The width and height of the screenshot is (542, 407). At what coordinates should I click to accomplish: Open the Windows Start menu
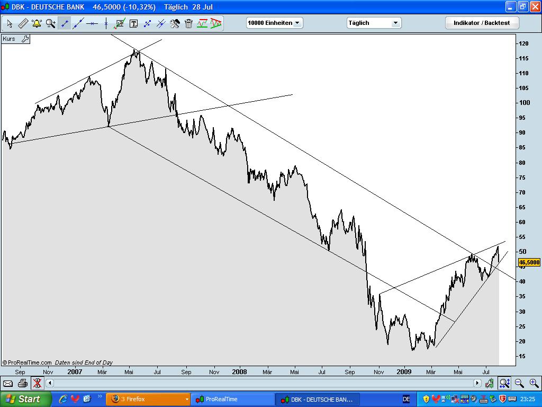tap(25, 399)
